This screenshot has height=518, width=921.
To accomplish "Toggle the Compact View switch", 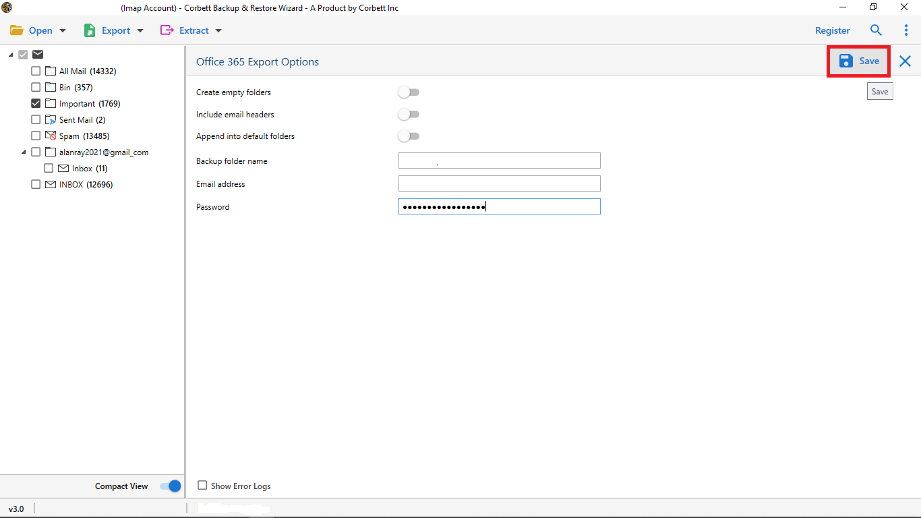I will (x=171, y=486).
